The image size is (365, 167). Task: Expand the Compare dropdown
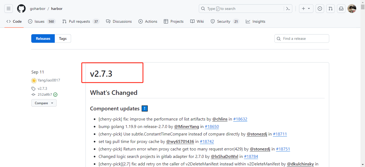click(44, 103)
